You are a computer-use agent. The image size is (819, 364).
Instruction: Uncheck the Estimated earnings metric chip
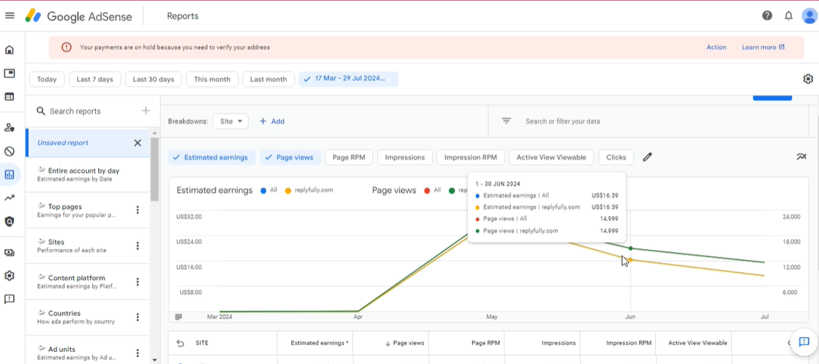[x=212, y=157]
